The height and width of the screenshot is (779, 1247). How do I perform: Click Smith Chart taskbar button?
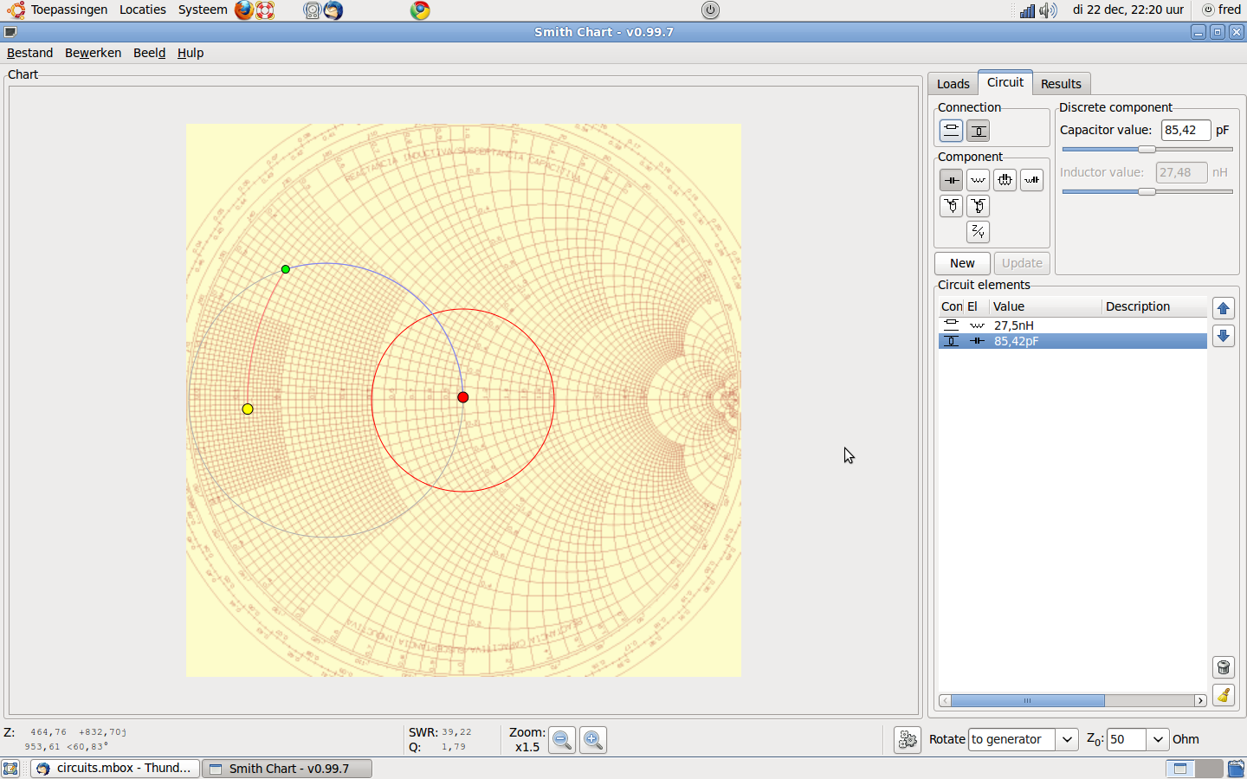(x=287, y=769)
